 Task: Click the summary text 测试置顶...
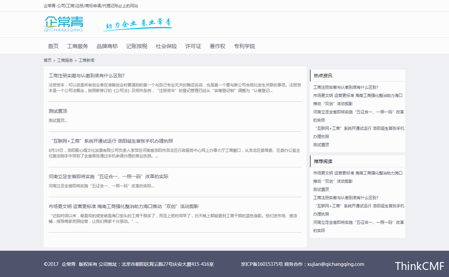[58, 120]
